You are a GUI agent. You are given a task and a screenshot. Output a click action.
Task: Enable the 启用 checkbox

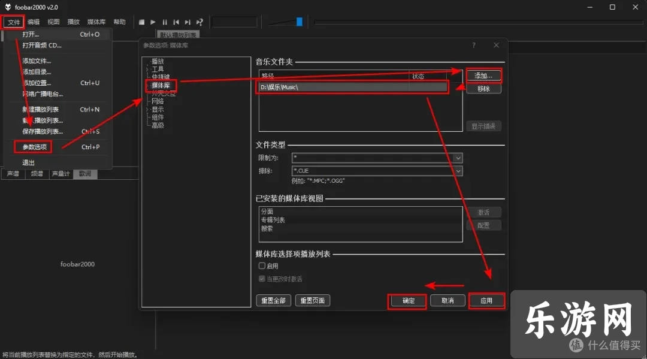pos(262,266)
